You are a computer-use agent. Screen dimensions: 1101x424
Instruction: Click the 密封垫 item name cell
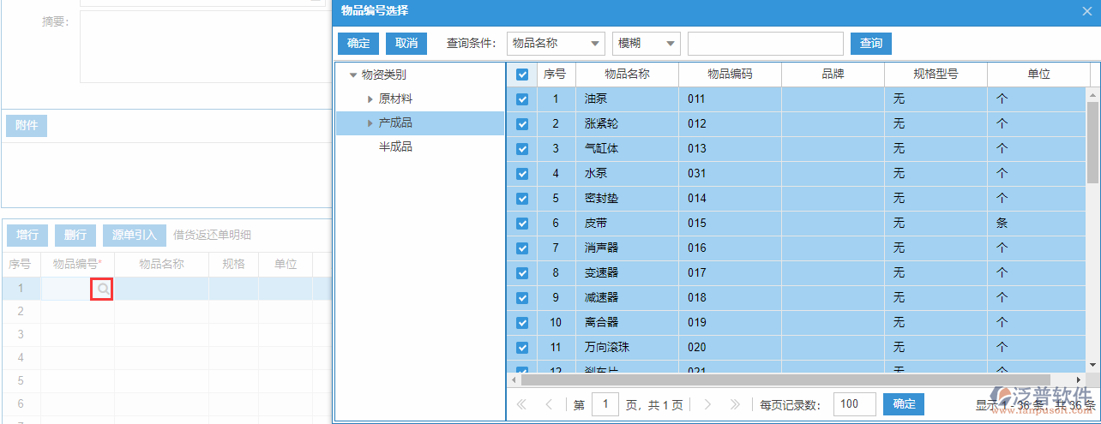[x=627, y=199]
